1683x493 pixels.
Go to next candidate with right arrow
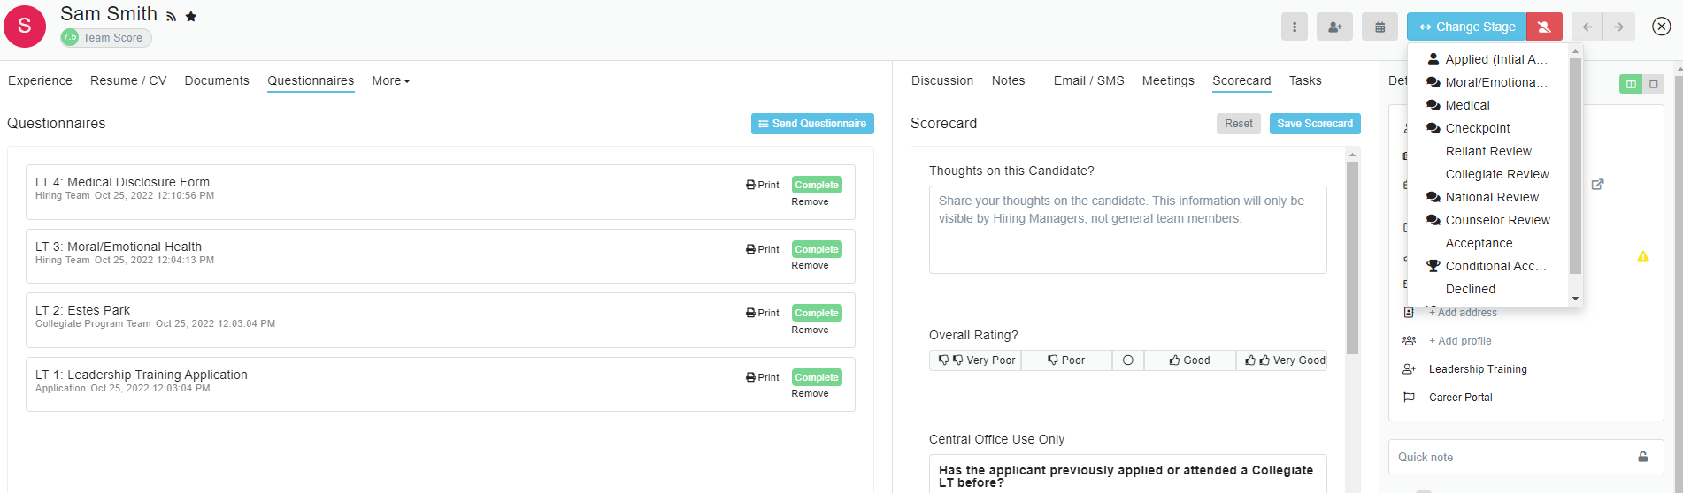[1618, 27]
